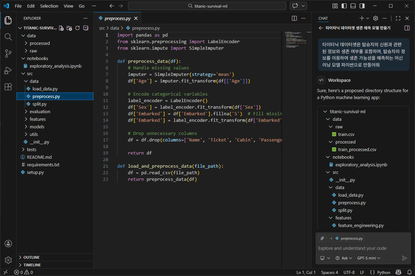
Task: Open the GPT-5 mini model picker
Action: click(368, 258)
